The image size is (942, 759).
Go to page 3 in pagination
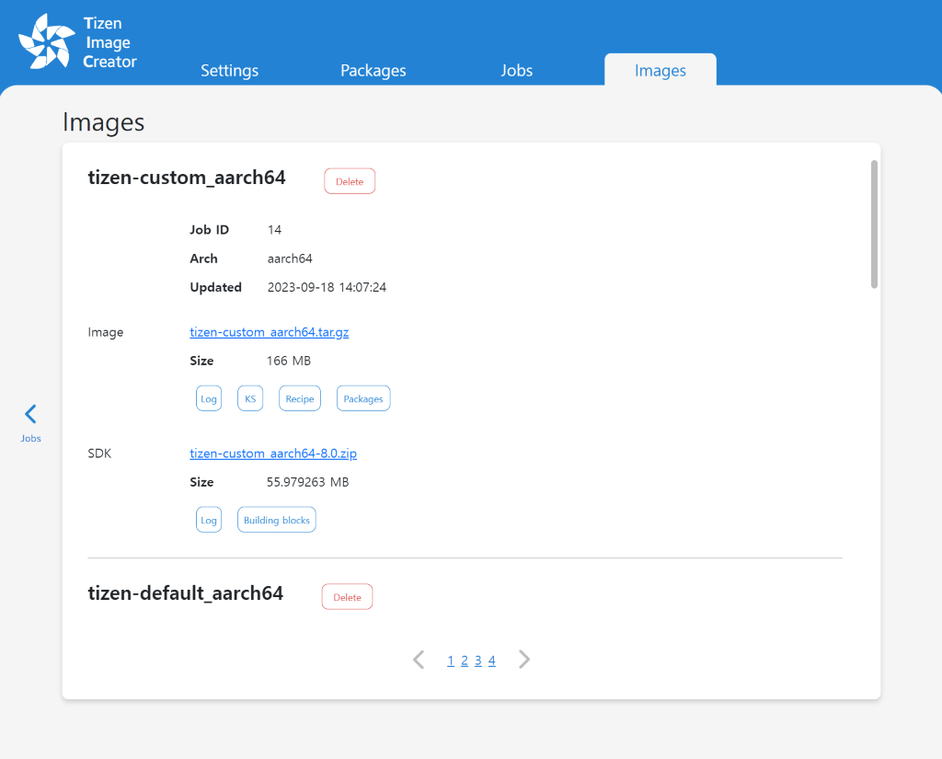tap(477, 659)
